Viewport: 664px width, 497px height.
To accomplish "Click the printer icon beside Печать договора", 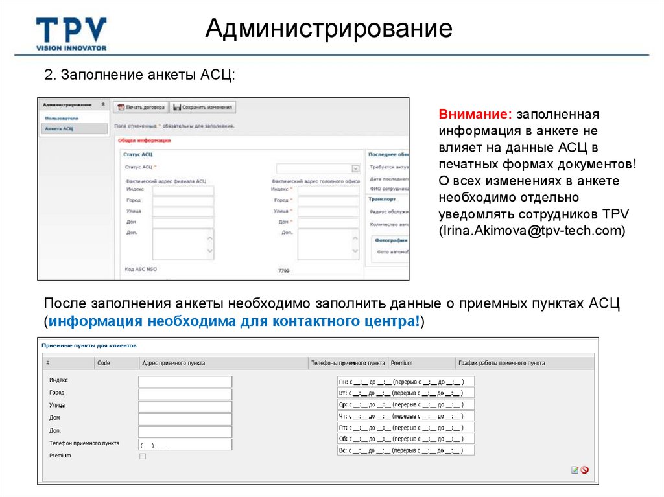I will click(x=120, y=108).
